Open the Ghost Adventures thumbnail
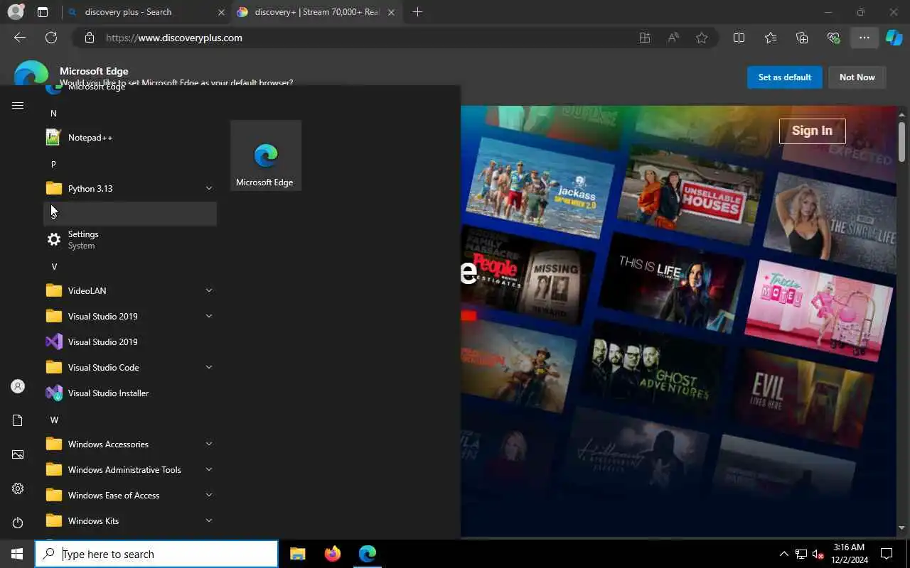The height and width of the screenshot is (568, 910). [x=654, y=369]
